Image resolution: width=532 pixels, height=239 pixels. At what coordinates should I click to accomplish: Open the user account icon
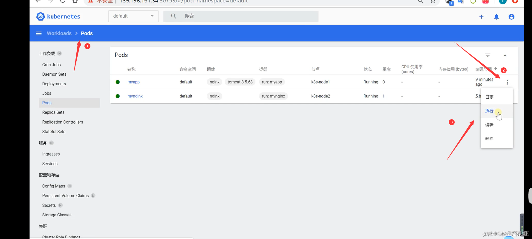[511, 17]
